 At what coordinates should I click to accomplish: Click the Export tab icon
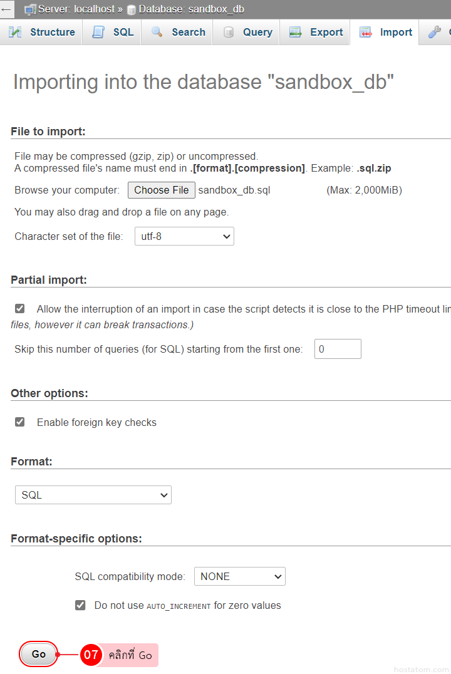296,33
